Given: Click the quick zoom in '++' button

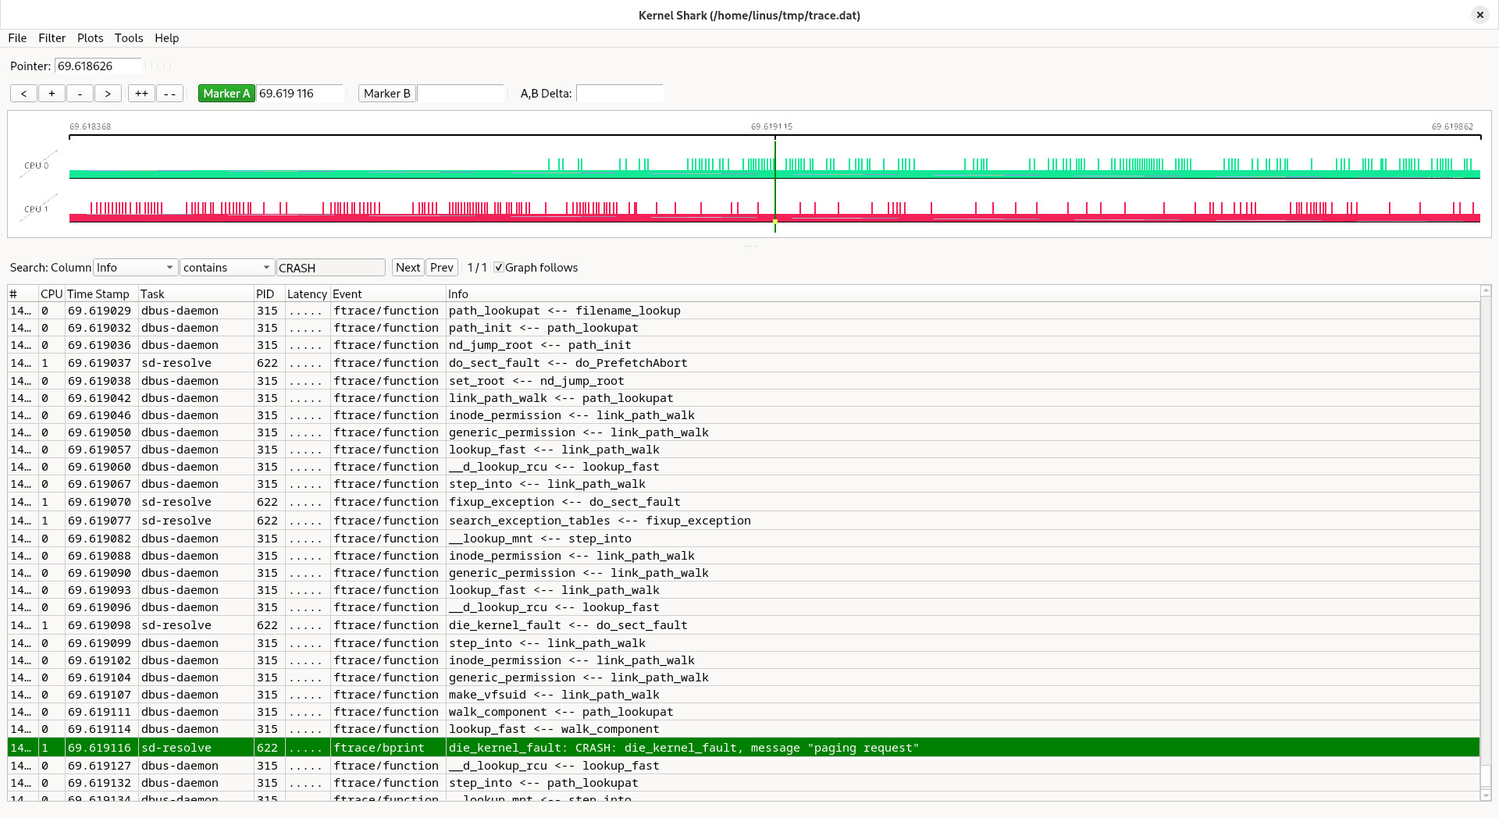Looking at the screenshot, I should click(x=141, y=94).
